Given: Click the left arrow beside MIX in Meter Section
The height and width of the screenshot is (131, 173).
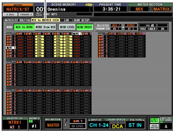Looking at the screenshot, I should pos(130,9).
